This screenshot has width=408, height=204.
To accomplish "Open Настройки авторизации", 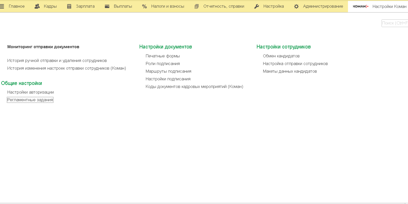I will 31,92.
